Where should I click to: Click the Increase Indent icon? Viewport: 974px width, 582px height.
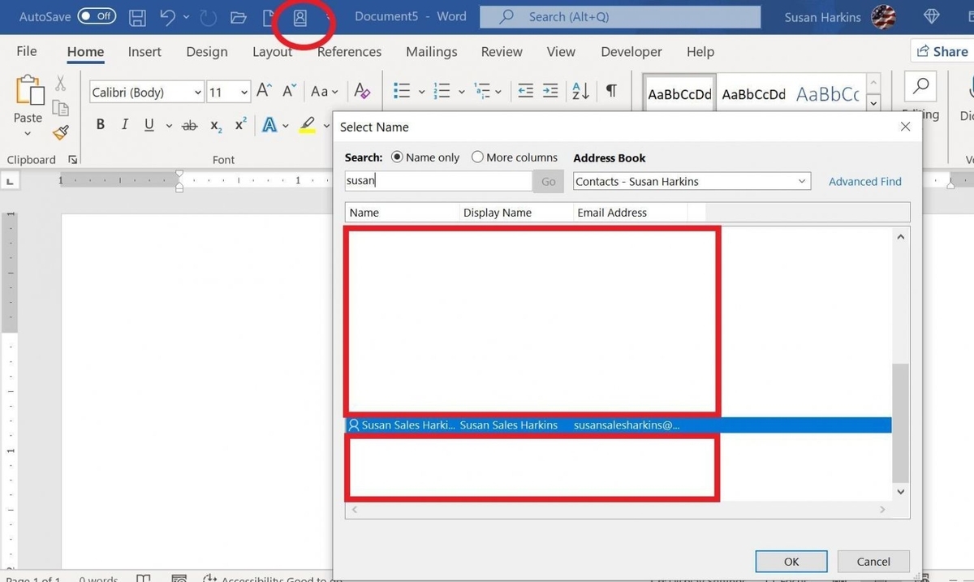point(550,91)
